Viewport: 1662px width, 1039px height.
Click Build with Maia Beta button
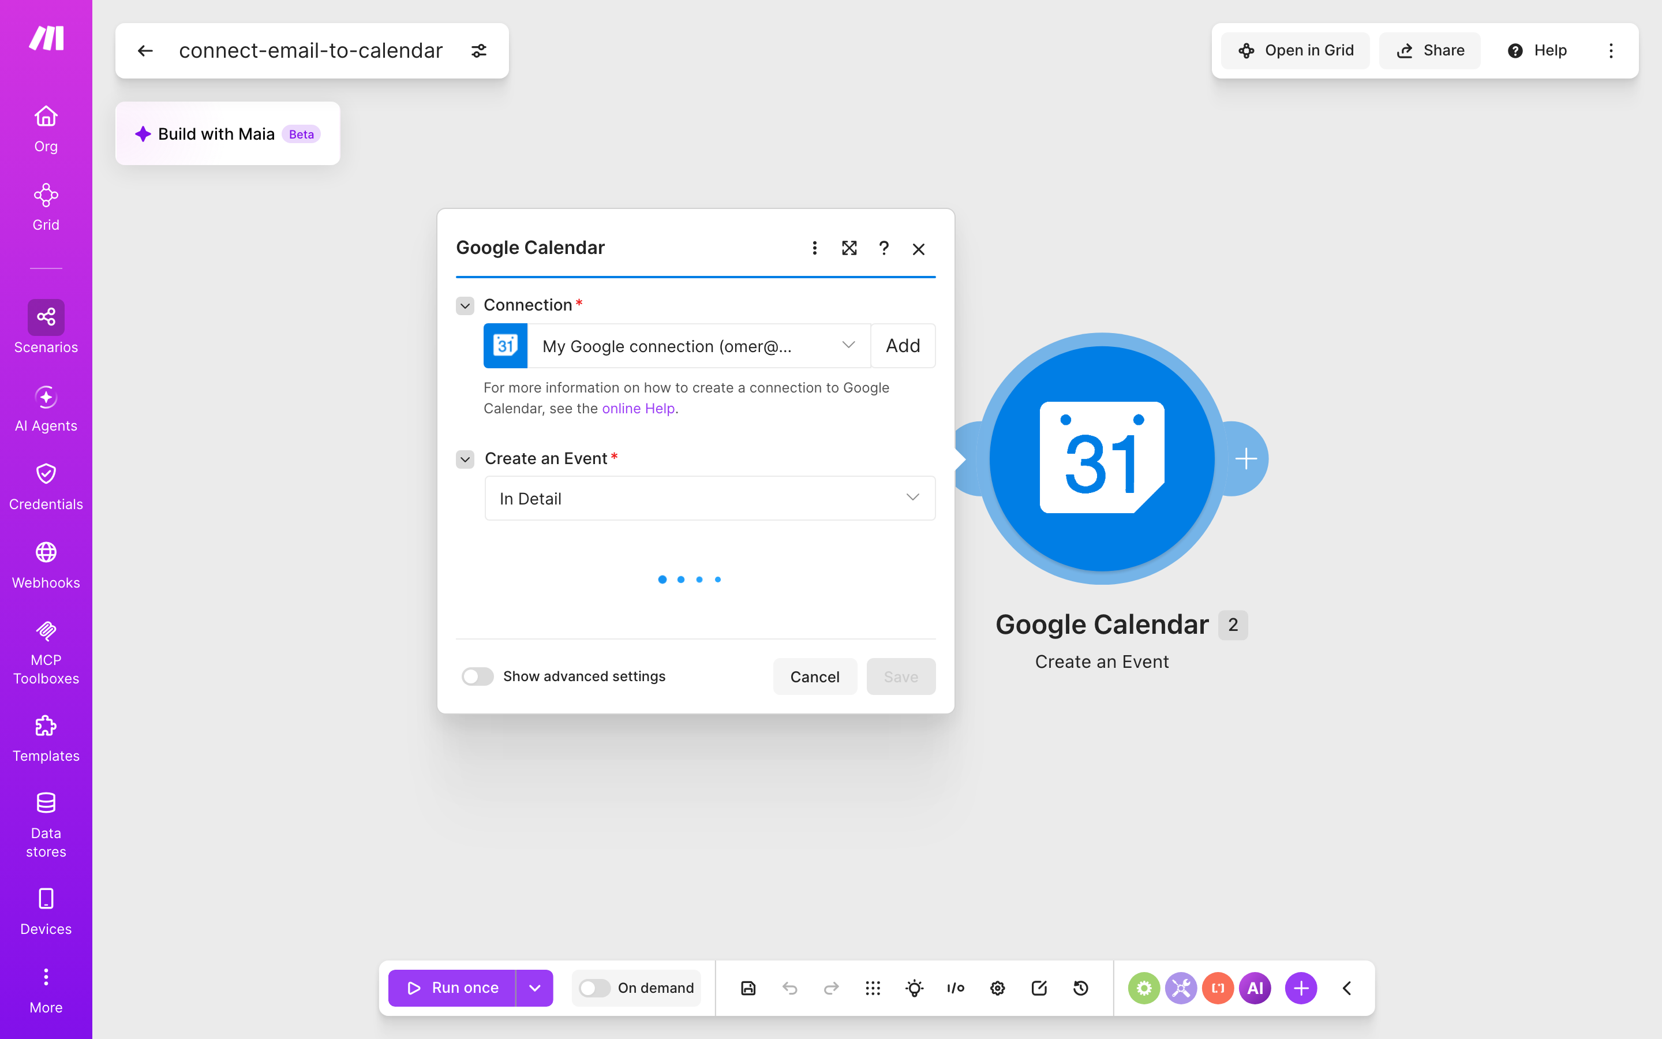coord(227,133)
